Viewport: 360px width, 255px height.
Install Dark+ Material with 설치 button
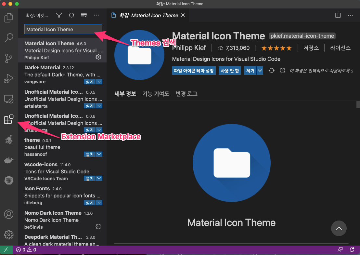pyautogui.click(x=90, y=82)
